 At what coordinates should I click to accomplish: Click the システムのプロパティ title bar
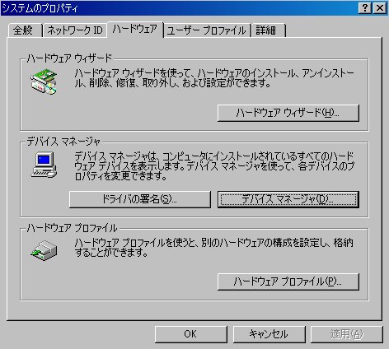[179, 7]
